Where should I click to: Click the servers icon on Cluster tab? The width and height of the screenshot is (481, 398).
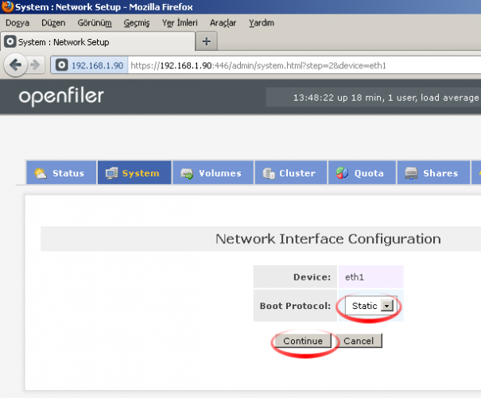269,173
